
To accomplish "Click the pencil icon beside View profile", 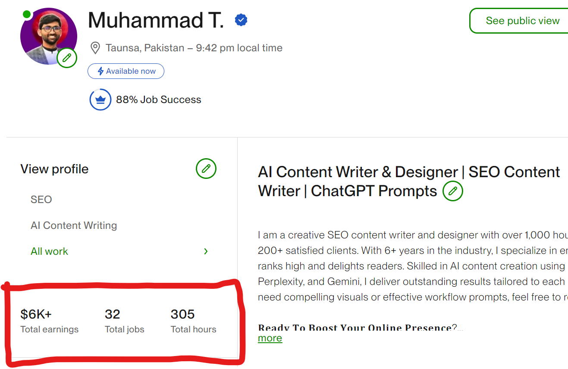I will pos(206,169).
